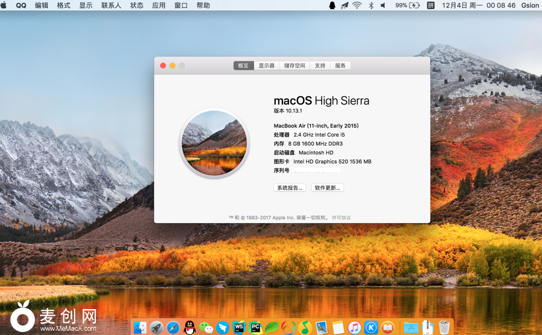Open iBooks from the dock
This screenshot has width=542, height=335.
click(x=388, y=327)
